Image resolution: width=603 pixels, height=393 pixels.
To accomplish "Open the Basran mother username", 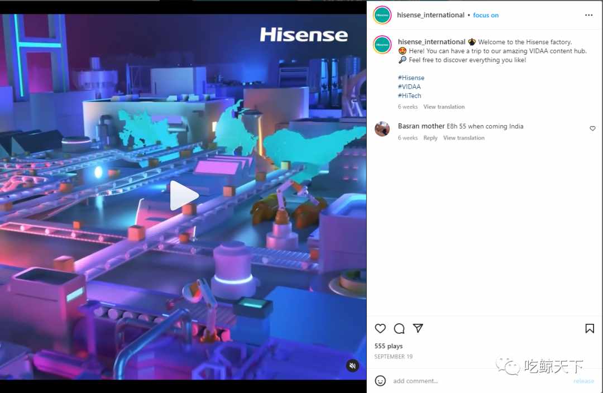I will coord(421,126).
